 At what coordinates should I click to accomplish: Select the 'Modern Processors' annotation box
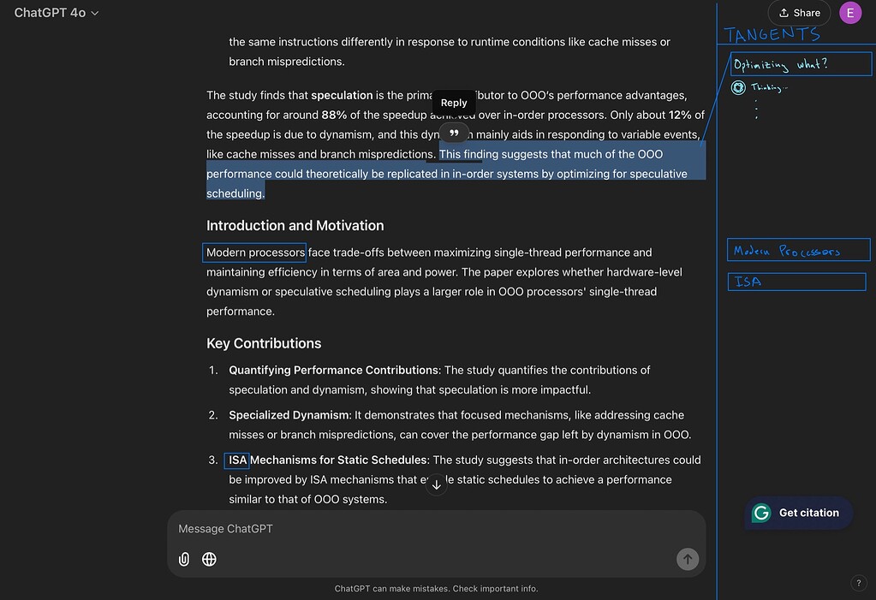coord(798,249)
